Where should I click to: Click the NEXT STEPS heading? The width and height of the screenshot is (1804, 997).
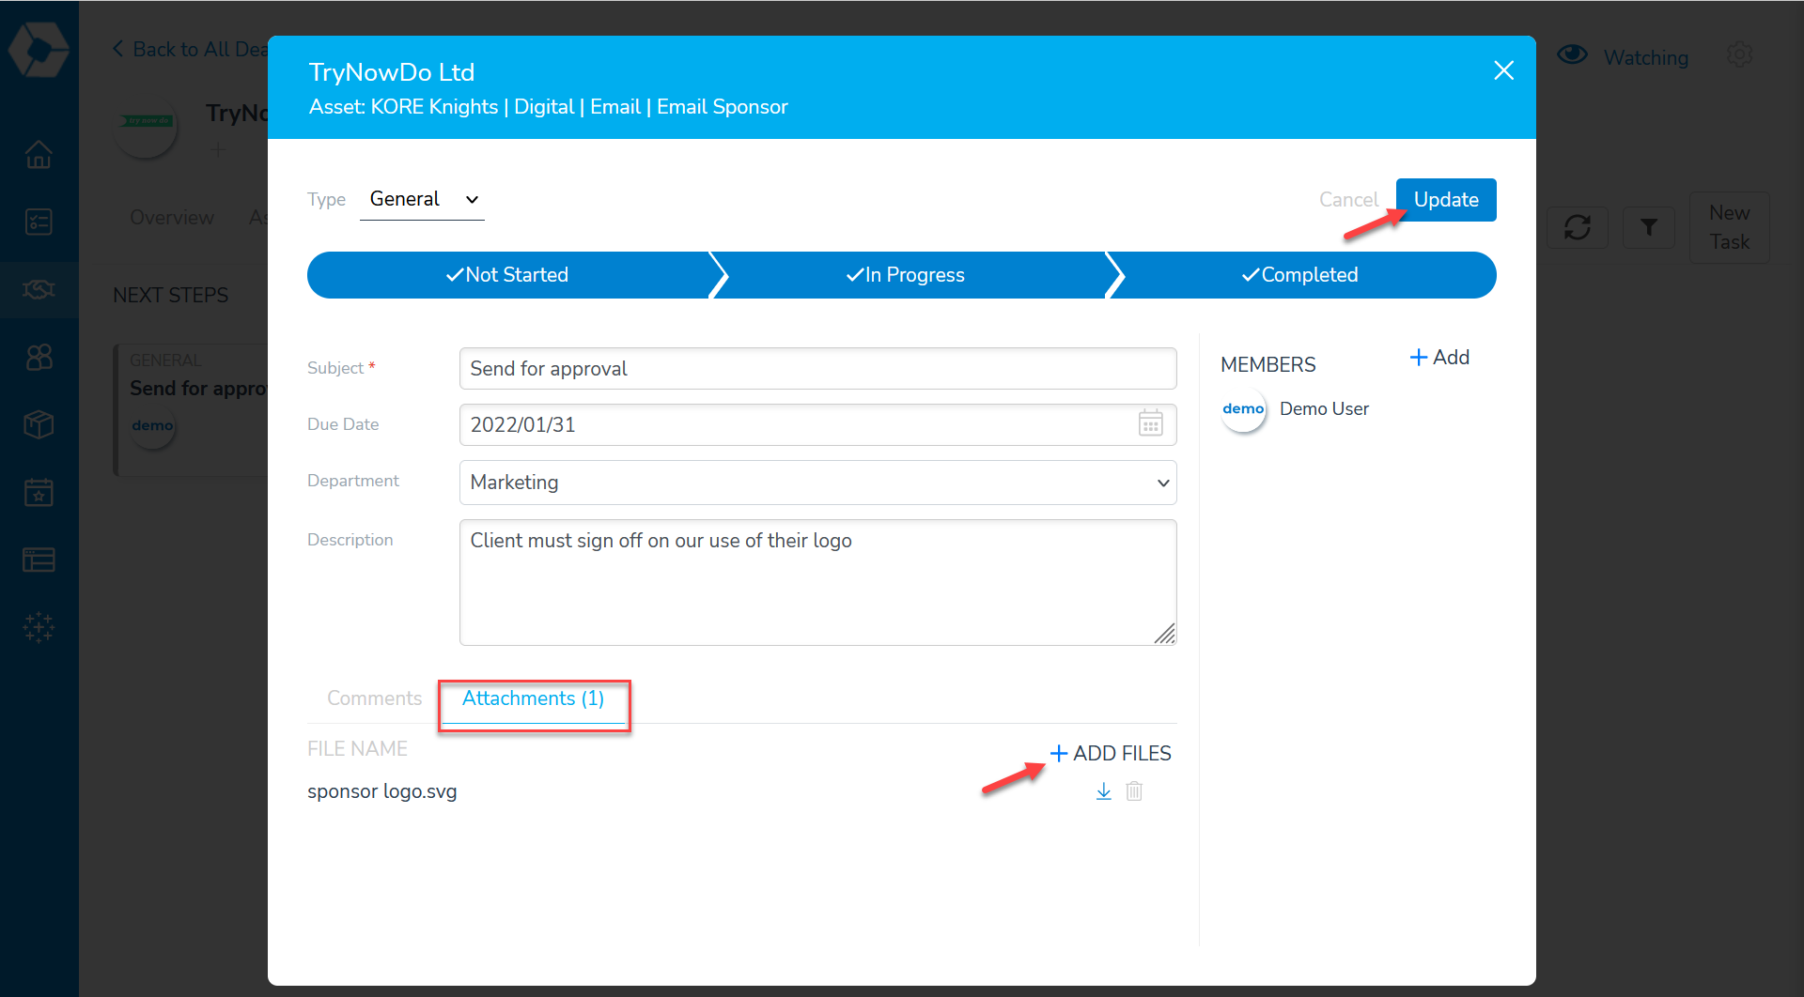170,296
